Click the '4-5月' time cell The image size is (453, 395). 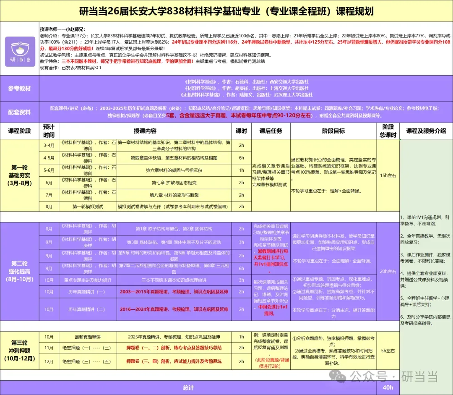click(x=49, y=158)
